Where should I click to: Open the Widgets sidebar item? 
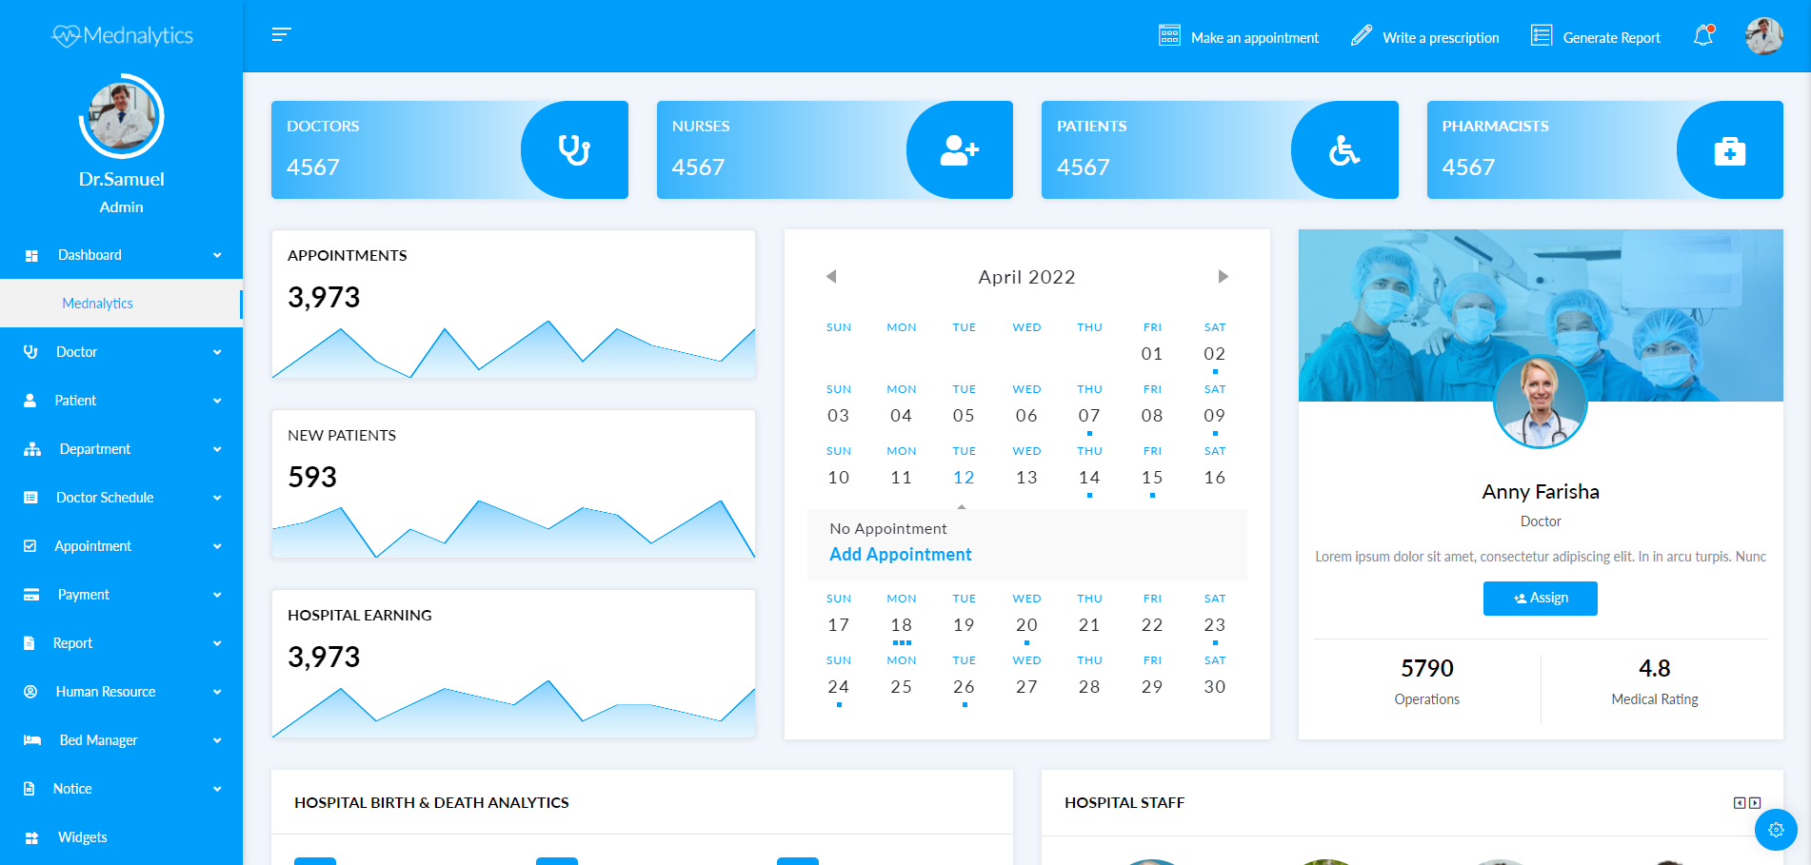pyautogui.click(x=83, y=837)
